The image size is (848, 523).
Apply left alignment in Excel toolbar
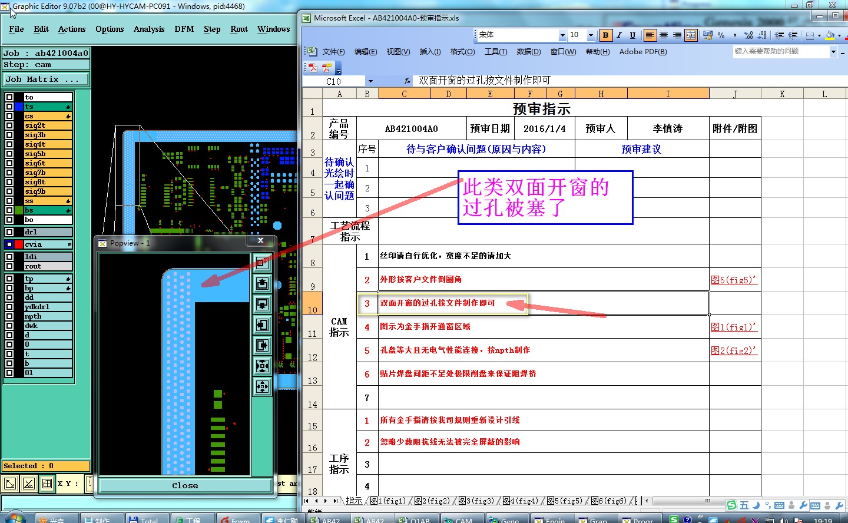pyautogui.click(x=650, y=35)
